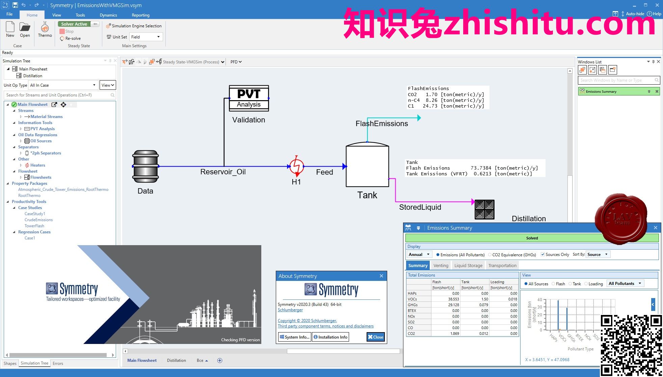Screen dimensions: 663x377
Task: Click the pop-out icon beside Main Flowsheet
Action: (x=54, y=105)
